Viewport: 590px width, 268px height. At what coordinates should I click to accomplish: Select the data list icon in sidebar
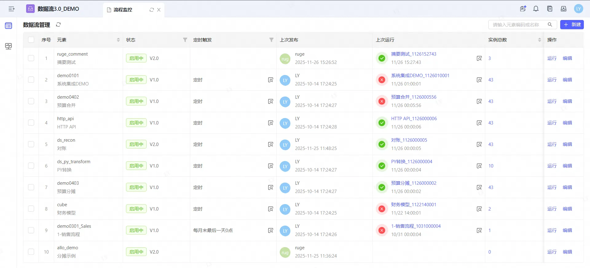click(8, 26)
